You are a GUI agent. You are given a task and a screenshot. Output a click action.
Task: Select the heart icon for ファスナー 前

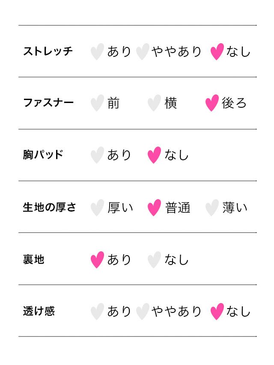point(98,103)
